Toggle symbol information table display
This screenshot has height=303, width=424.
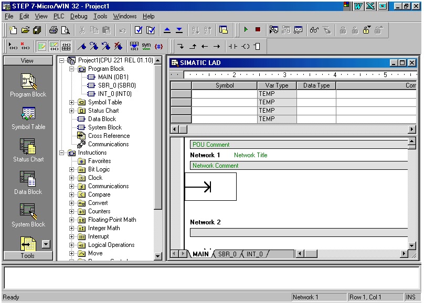point(66,47)
